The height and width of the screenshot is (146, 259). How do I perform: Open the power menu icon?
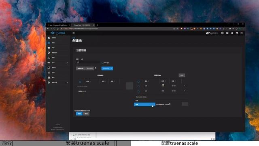(242, 33)
